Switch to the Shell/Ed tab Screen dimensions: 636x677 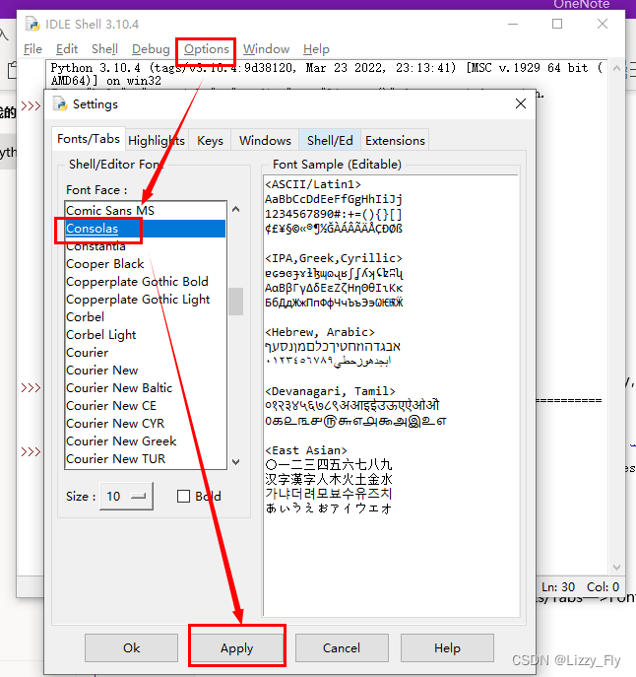point(330,141)
